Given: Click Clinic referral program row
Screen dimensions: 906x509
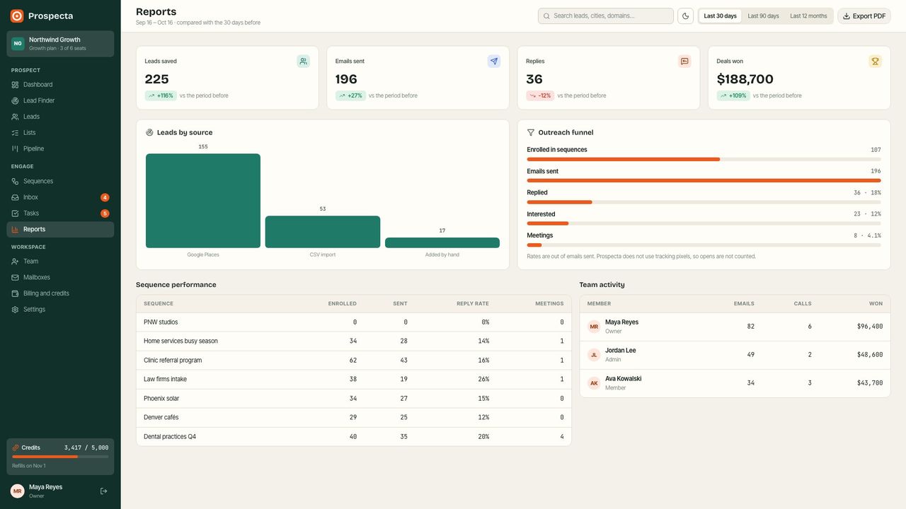Looking at the screenshot, I should [x=354, y=361].
